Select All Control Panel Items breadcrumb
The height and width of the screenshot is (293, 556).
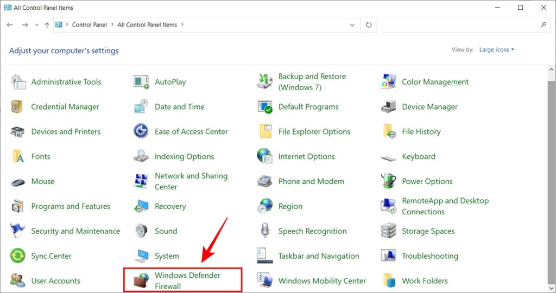point(147,24)
